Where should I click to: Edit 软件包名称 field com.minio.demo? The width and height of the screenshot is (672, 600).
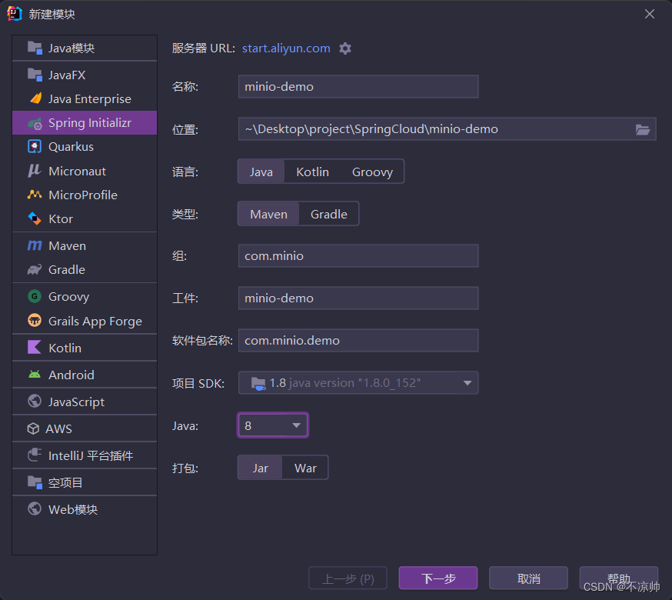click(358, 341)
